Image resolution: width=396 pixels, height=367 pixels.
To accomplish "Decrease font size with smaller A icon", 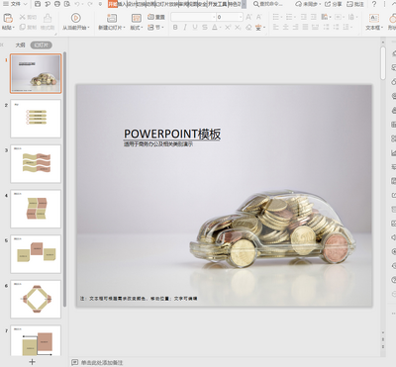I will (x=258, y=17).
